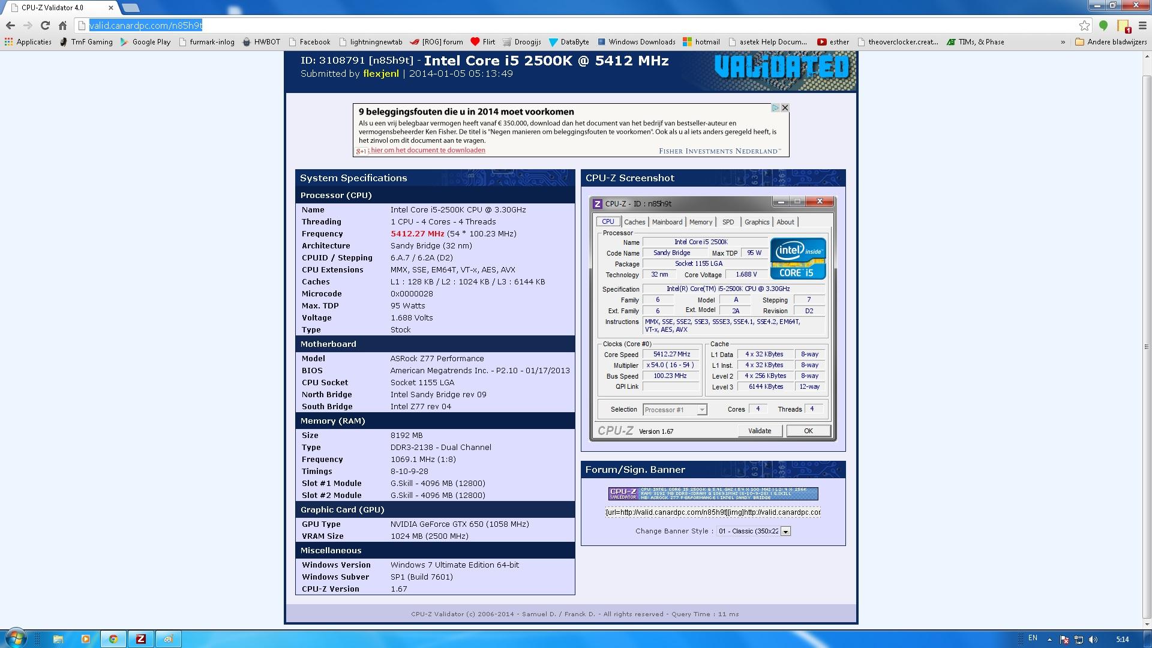Go back with the browser back arrow
The width and height of the screenshot is (1152, 648).
[10, 25]
